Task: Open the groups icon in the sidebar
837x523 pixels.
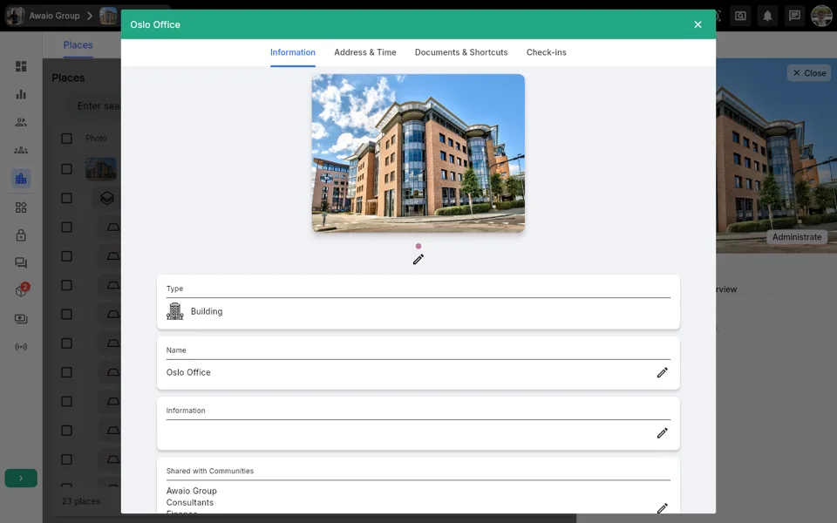Action: 21,150
